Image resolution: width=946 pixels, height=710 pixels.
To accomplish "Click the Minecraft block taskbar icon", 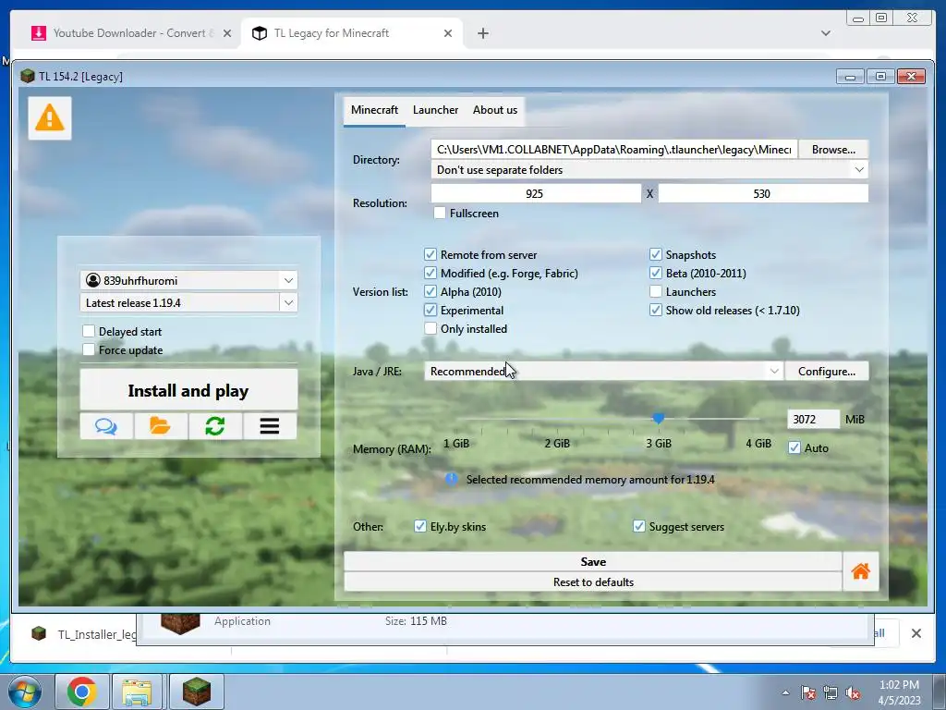I will click(197, 692).
